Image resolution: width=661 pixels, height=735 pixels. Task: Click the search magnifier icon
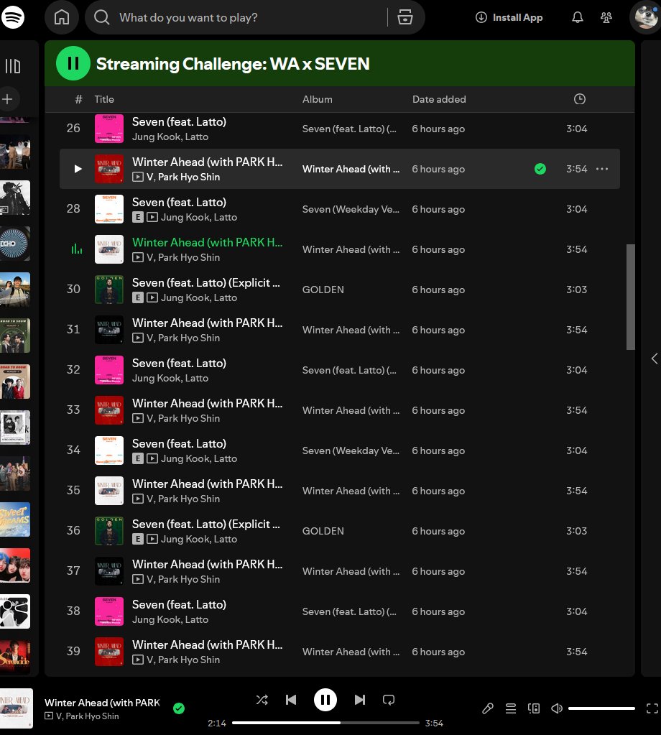[x=102, y=17]
